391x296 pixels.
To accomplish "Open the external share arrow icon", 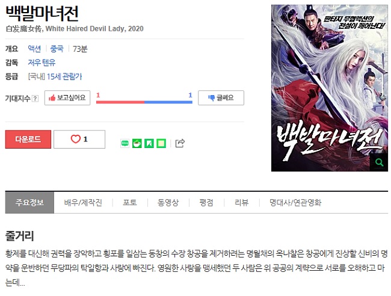I will 180,143.
